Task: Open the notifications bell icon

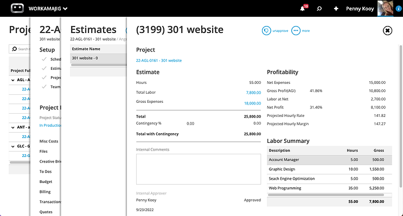Action: 303,9
